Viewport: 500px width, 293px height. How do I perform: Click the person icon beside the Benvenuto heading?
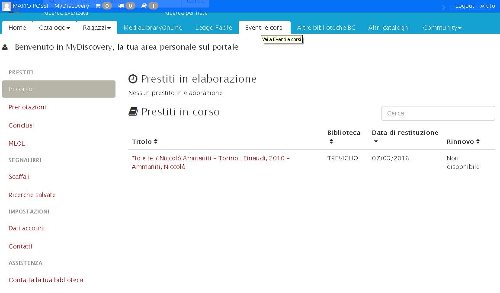(5, 47)
